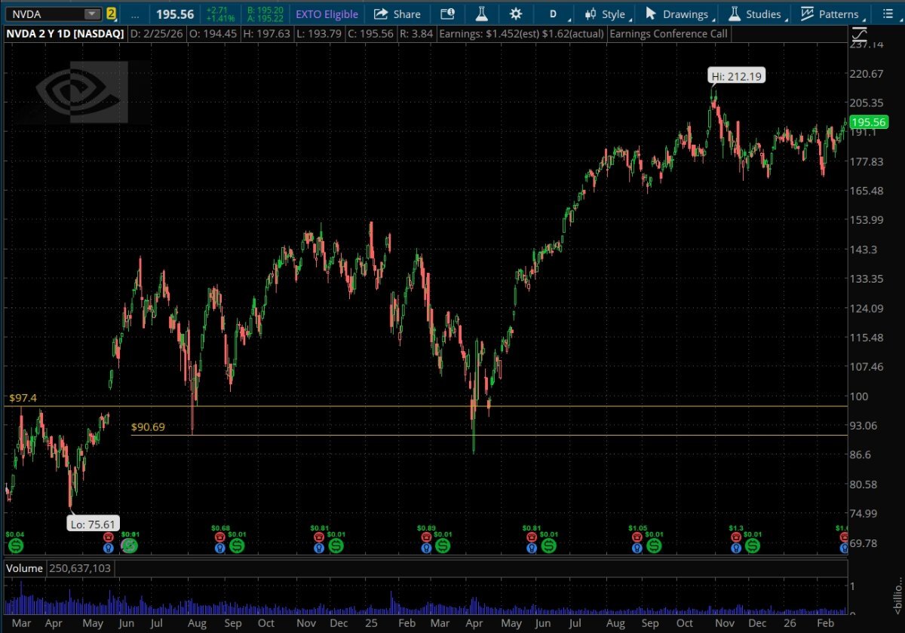This screenshot has height=633, width=905.
Task: Open the Drawings tool menu
Action: [x=677, y=14]
